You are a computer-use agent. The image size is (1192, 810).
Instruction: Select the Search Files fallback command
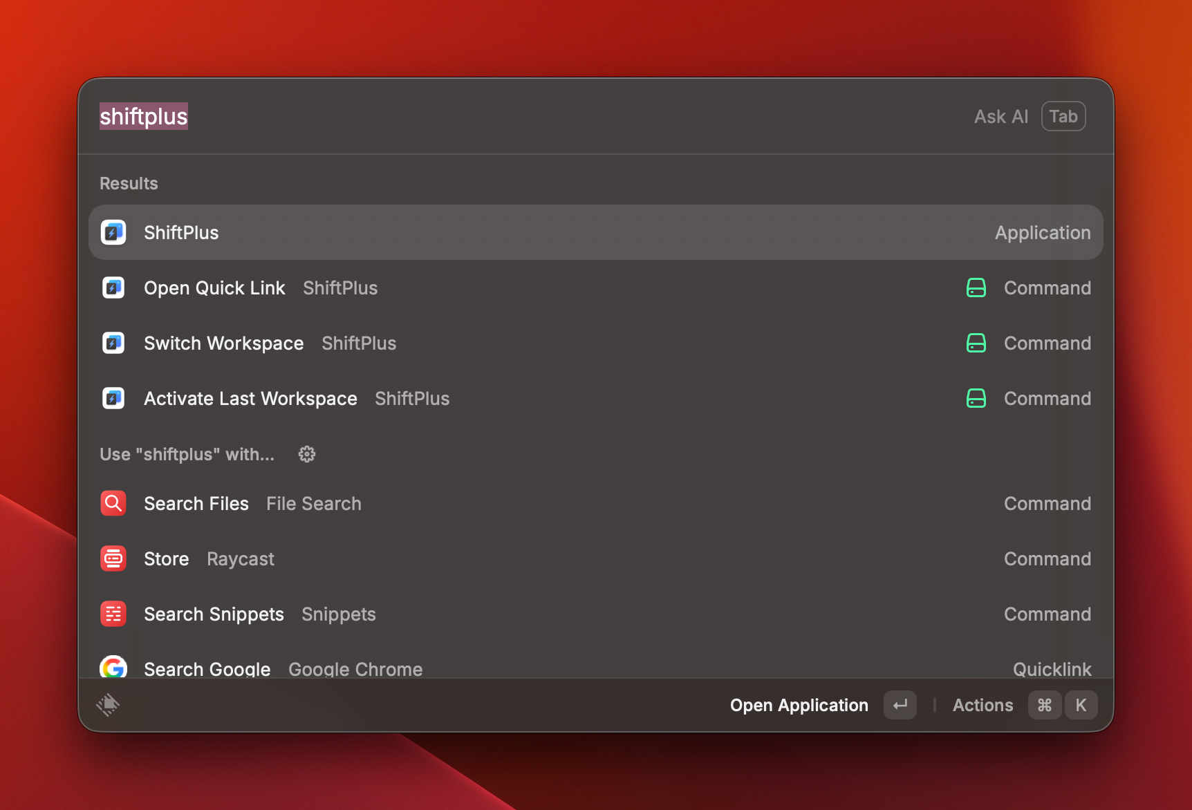(596, 503)
